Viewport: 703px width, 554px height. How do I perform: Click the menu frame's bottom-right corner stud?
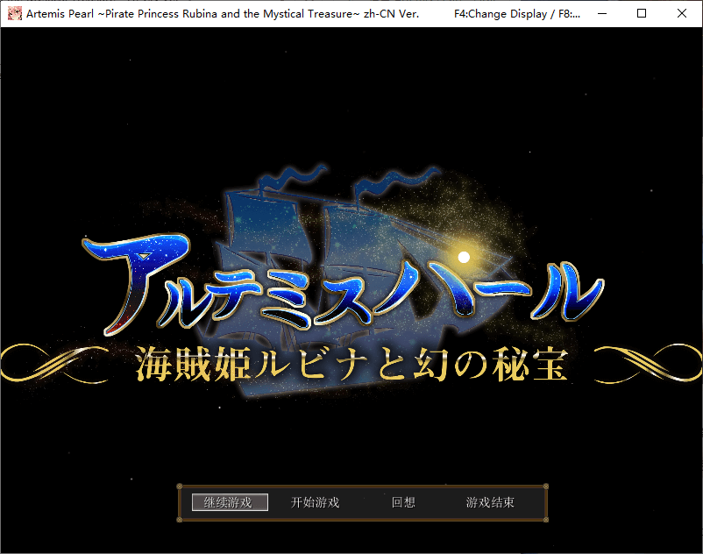pos(546,519)
